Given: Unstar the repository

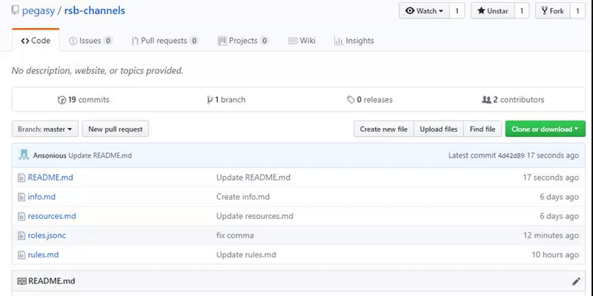Looking at the screenshot, I should pyautogui.click(x=493, y=11).
